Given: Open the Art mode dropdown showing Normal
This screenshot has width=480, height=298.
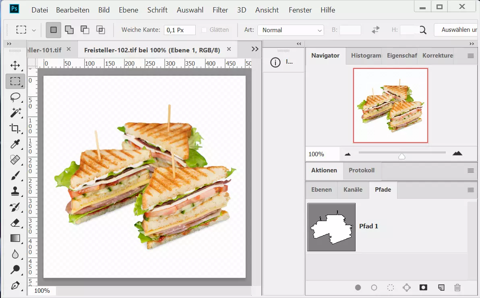Looking at the screenshot, I should click(x=290, y=30).
